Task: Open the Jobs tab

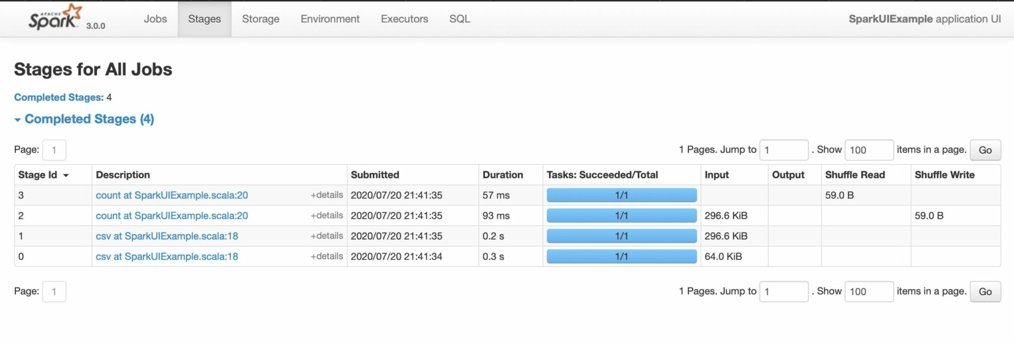Action: coord(155,19)
